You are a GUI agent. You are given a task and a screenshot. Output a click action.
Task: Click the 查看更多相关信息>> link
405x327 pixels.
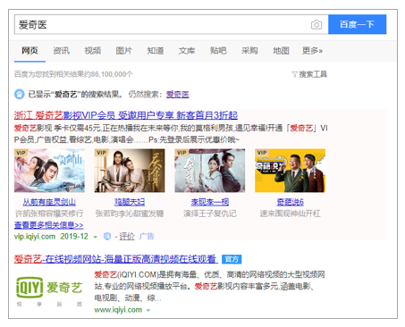(x=48, y=225)
